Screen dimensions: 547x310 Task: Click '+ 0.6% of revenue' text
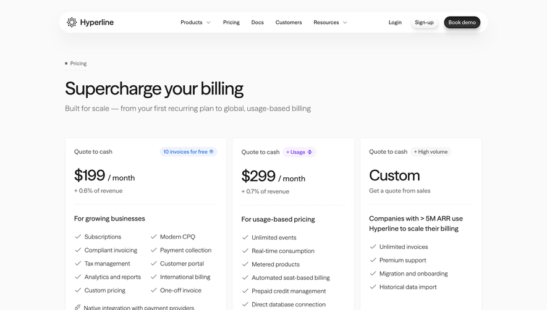coord(98,191)
